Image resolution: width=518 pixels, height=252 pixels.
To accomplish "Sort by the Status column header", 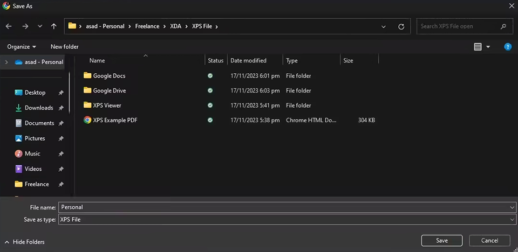I will [216, 61].
